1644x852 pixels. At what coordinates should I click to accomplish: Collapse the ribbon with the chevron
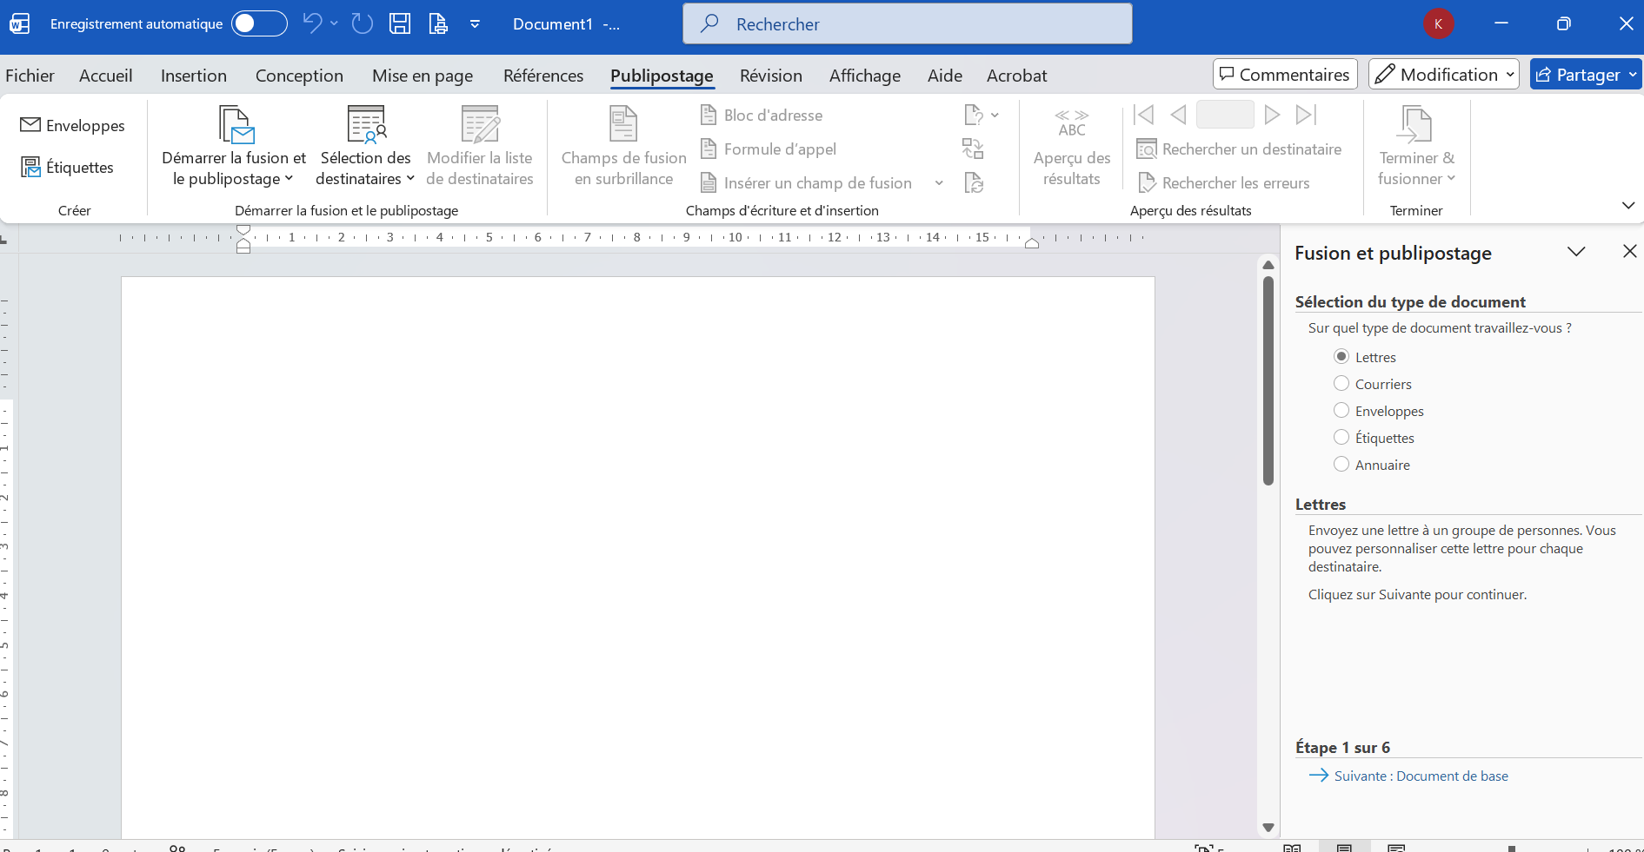pos(1628,205)
